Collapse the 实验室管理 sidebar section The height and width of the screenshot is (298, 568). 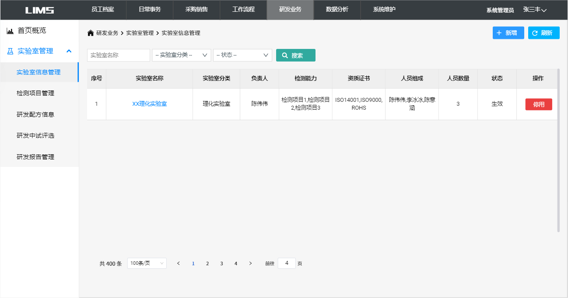click(69, 51)
